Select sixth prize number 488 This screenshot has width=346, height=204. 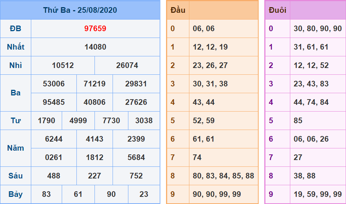(53, 176)
